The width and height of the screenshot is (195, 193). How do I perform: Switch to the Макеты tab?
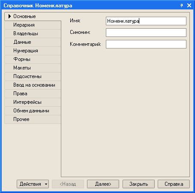[33, 68]
